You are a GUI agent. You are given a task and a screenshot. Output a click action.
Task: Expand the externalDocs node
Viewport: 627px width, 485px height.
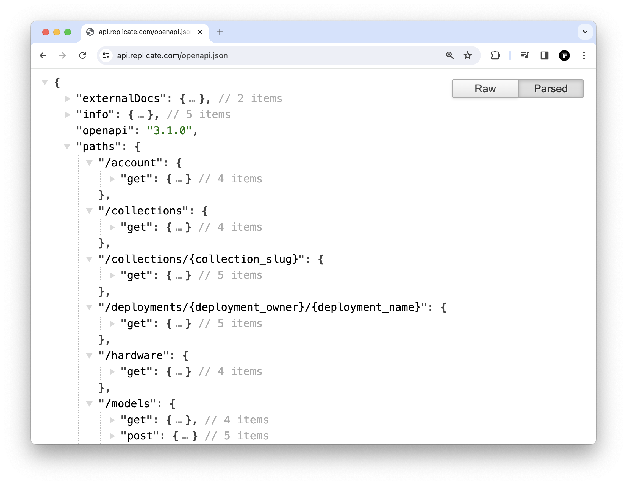(68, 99)
